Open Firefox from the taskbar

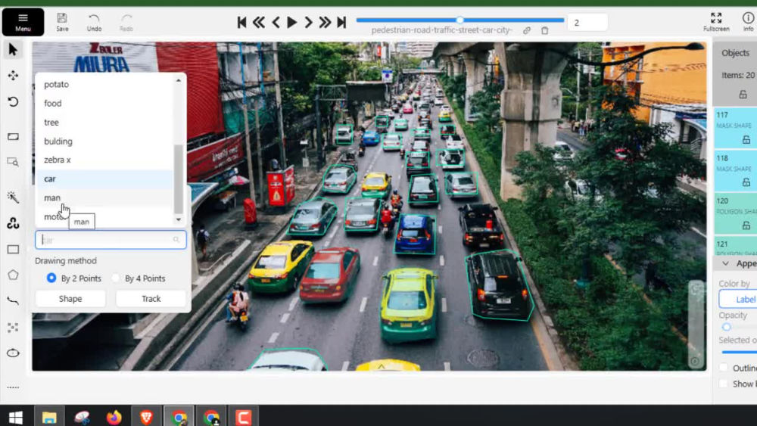114,418
